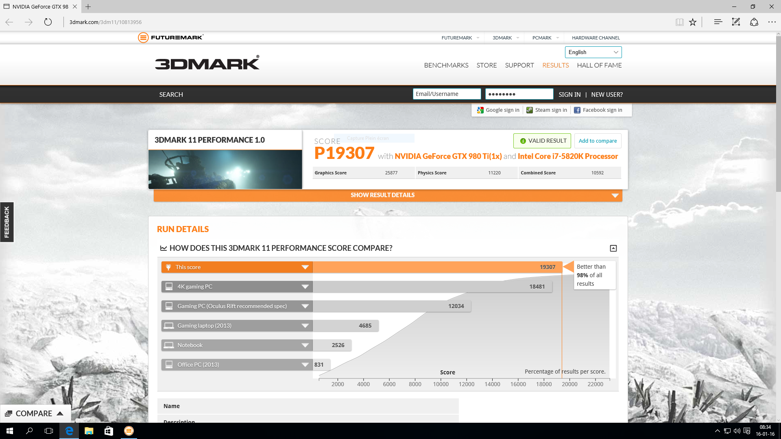Click the Add to compare button
Screen dimensions: 781x439
598,141
